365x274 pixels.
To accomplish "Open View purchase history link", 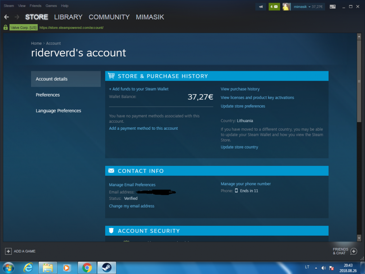I will tap(240, 89).
